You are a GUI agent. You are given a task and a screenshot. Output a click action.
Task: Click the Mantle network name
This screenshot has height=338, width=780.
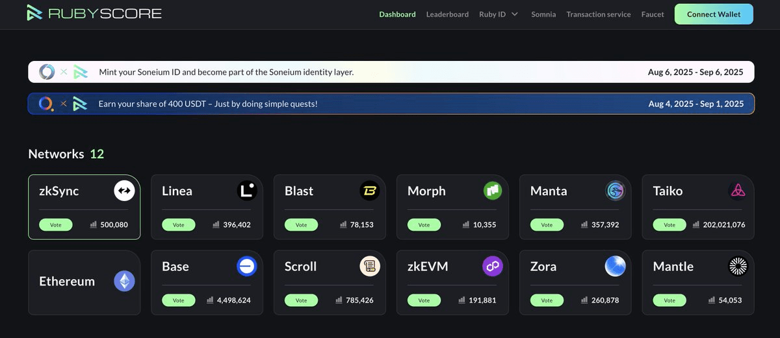[x=673, y=266]
